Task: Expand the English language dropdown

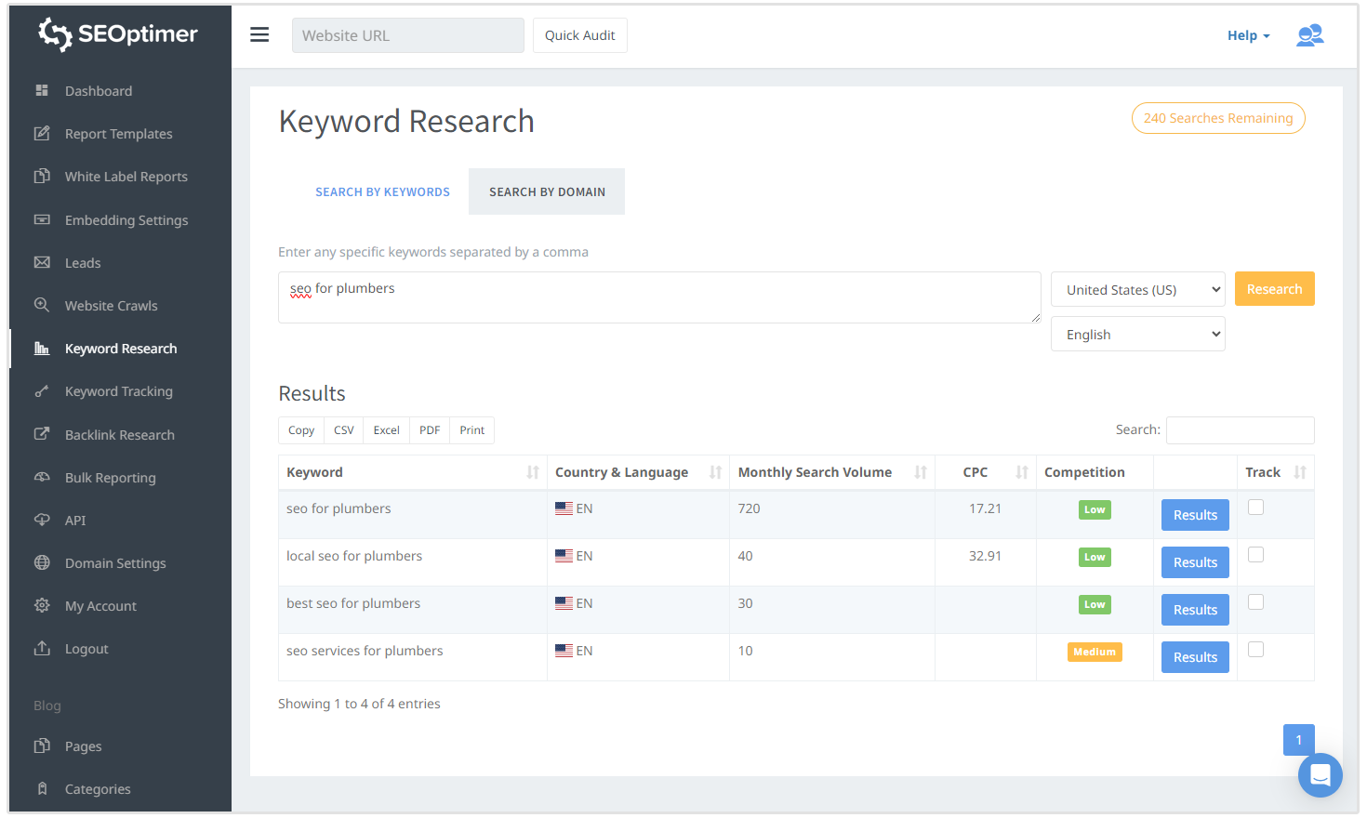Action: [1137, 334]
